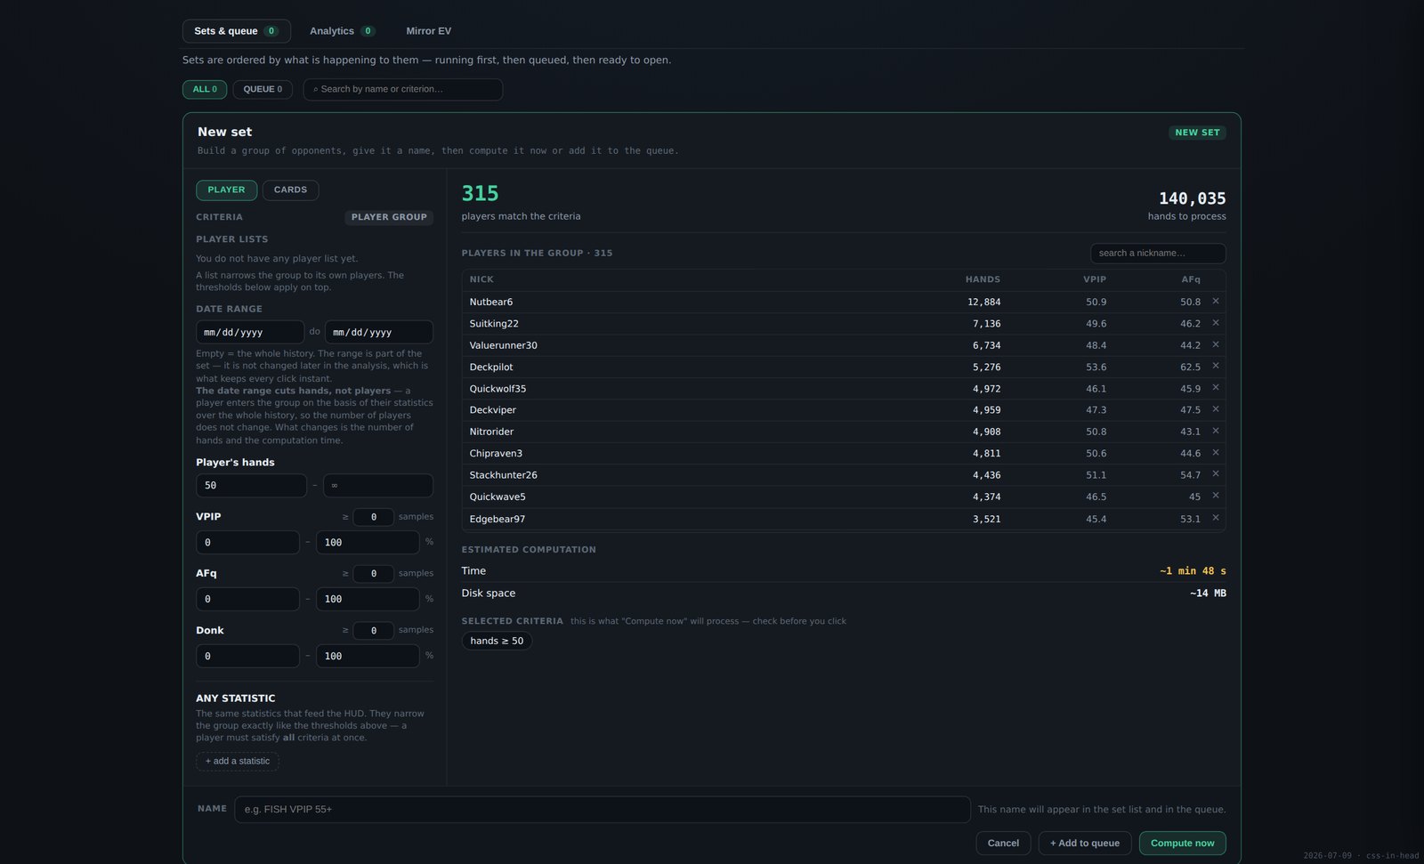Remove Nitrorider from the player group
The height and width of the screenshot is (864, 1424).
pos(1215,431)
